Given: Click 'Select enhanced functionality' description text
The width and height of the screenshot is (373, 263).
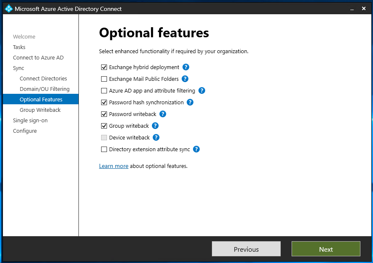Looking at the screenshot, I should (174, 51).
